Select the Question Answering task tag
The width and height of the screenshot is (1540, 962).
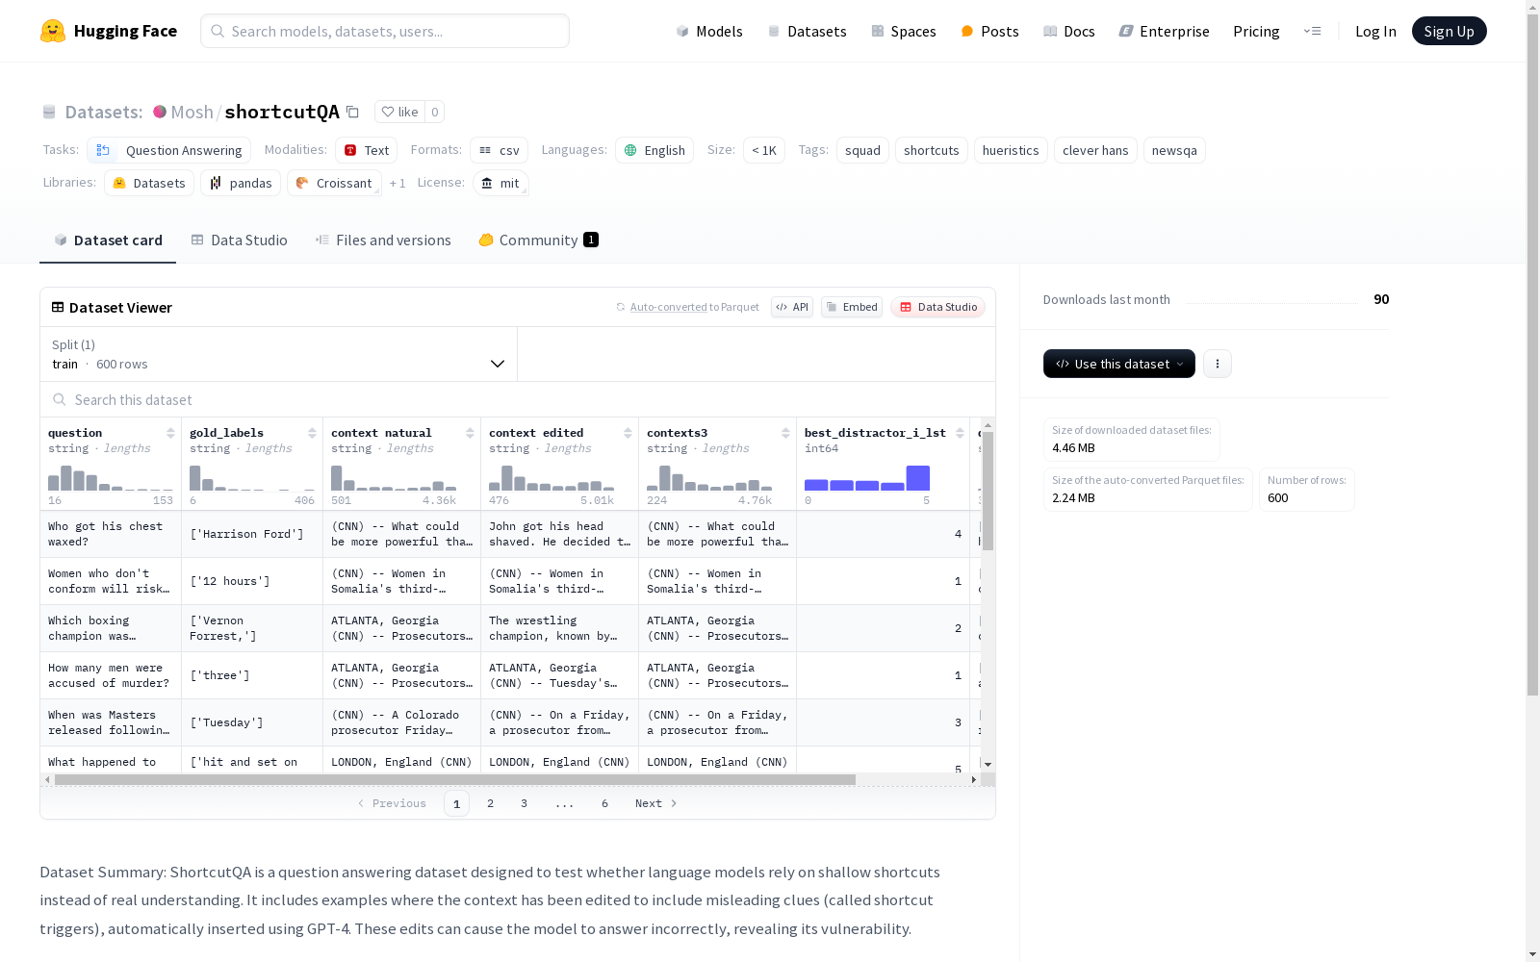[169, 150]
